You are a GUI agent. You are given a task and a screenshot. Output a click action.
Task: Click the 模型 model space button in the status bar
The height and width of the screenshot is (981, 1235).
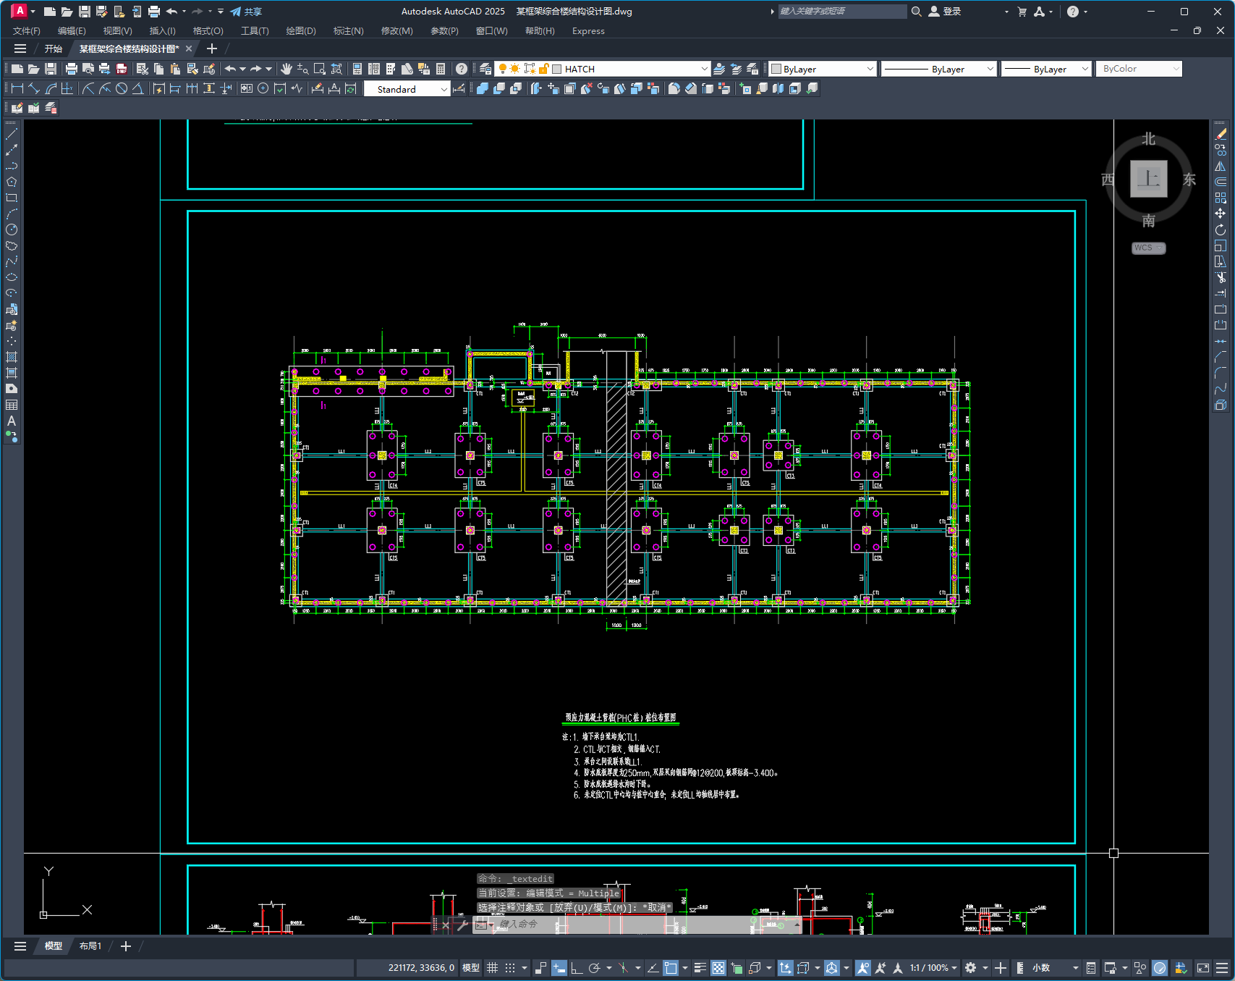pos(471,968)
